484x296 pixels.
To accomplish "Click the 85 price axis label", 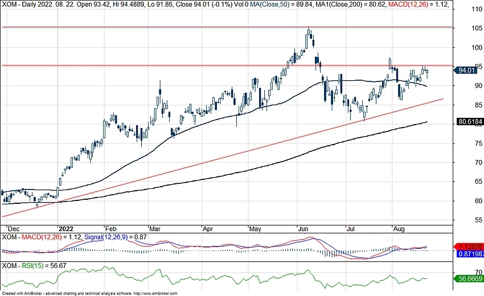I will pos(478,105).
